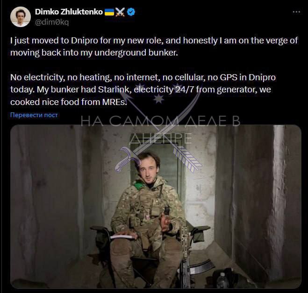Translate the post via Перевести пост

click(x=34, y=115)
